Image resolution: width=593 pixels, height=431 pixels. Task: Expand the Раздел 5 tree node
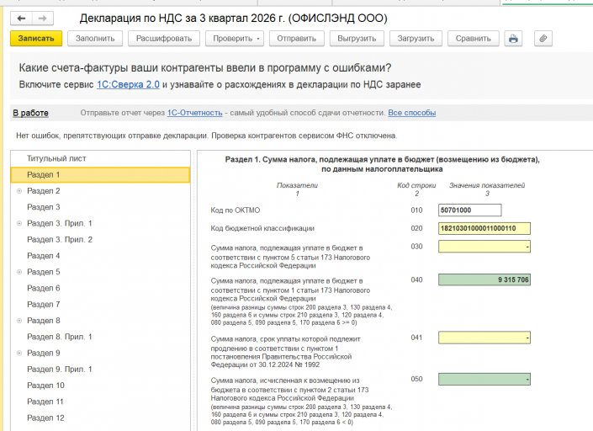[x=19, y=272]
